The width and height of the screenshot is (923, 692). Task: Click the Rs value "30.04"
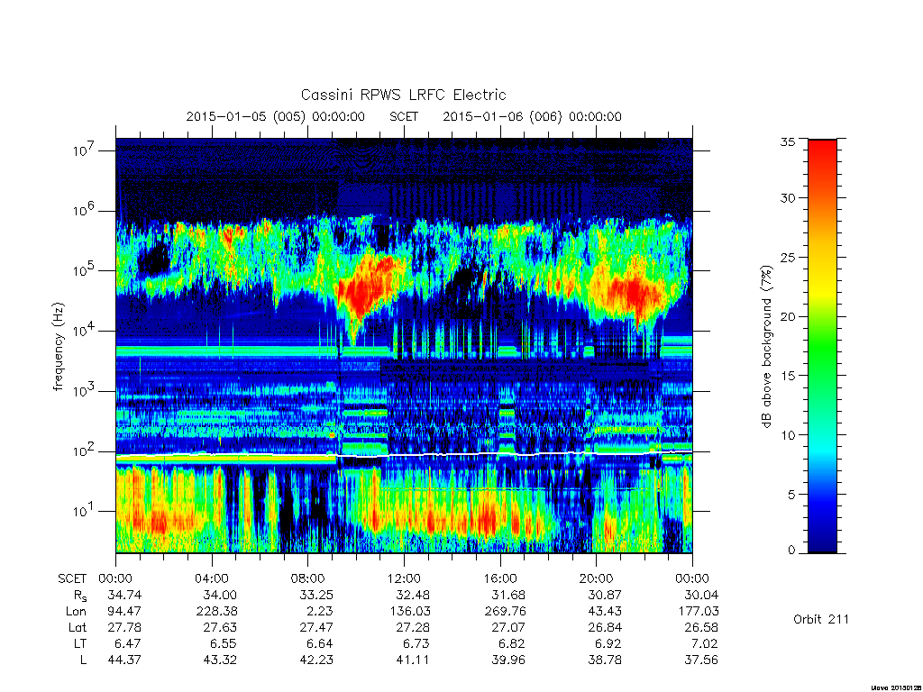(701, 595)
